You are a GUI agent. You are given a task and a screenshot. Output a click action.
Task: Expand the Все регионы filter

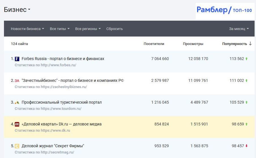point(88,29)
